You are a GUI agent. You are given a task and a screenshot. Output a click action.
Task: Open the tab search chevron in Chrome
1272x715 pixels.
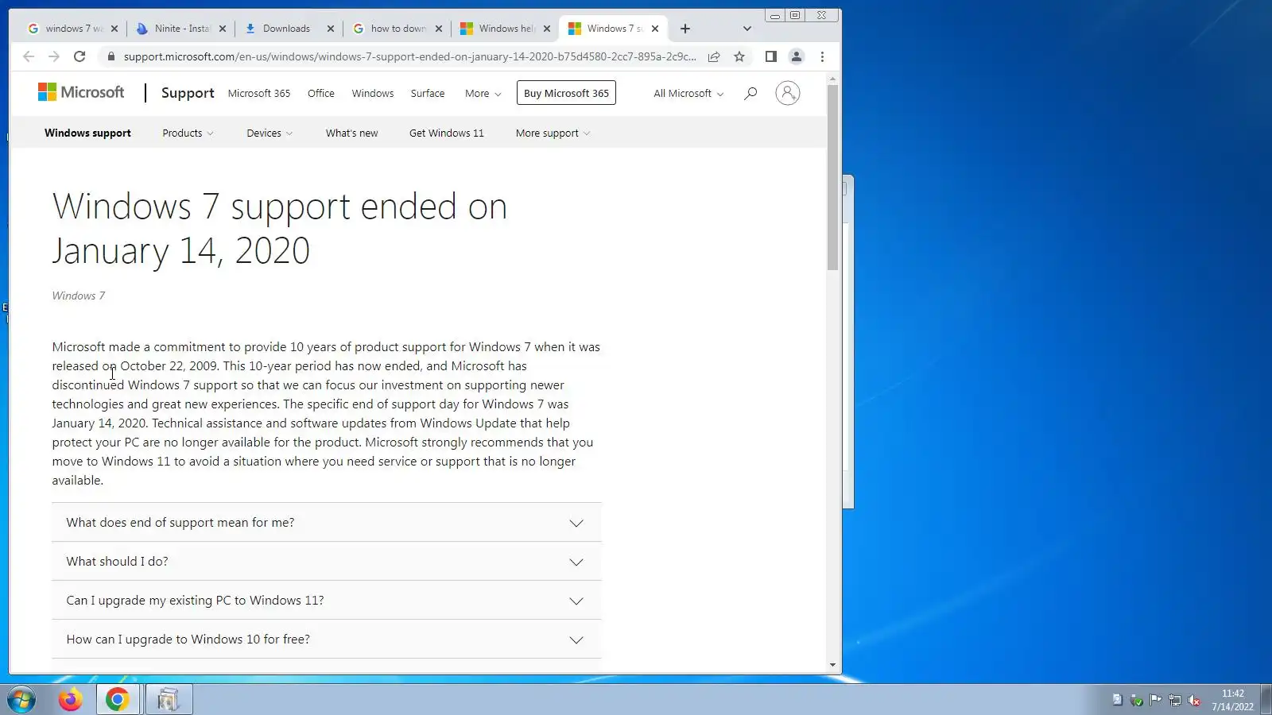point(747,29)
